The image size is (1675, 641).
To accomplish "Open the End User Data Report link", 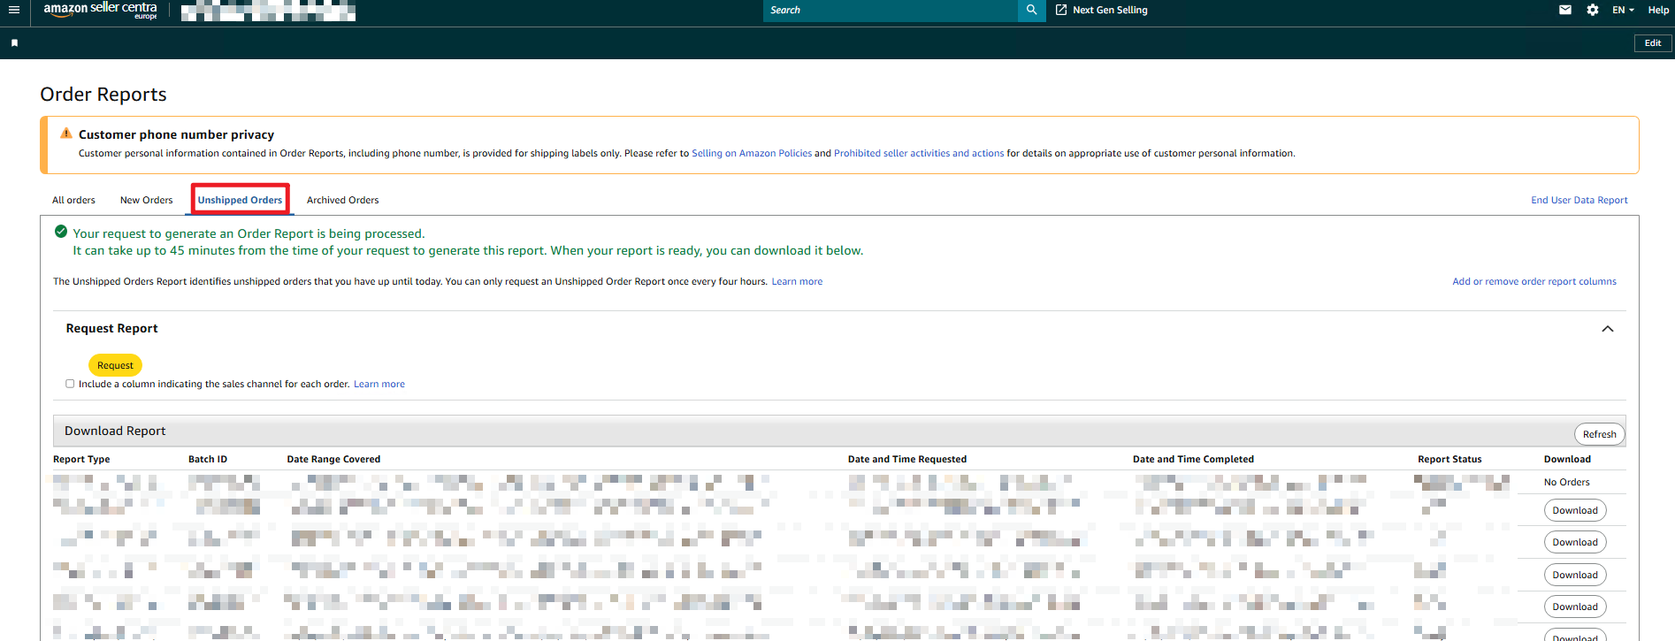I will [1579, 200].
